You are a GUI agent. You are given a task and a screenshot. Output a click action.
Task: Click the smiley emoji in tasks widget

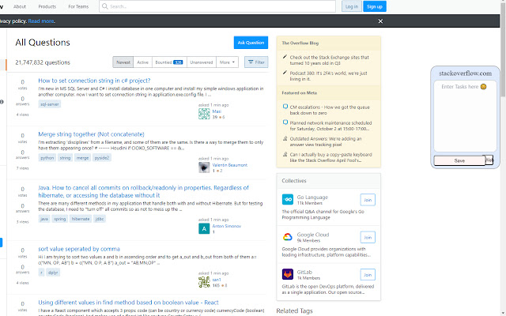coord(483,86)
